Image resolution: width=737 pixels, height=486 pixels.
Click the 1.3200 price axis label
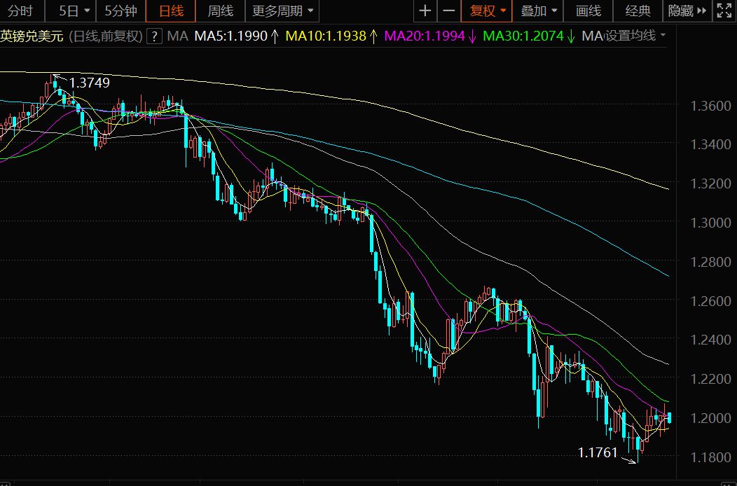(710, 183)
